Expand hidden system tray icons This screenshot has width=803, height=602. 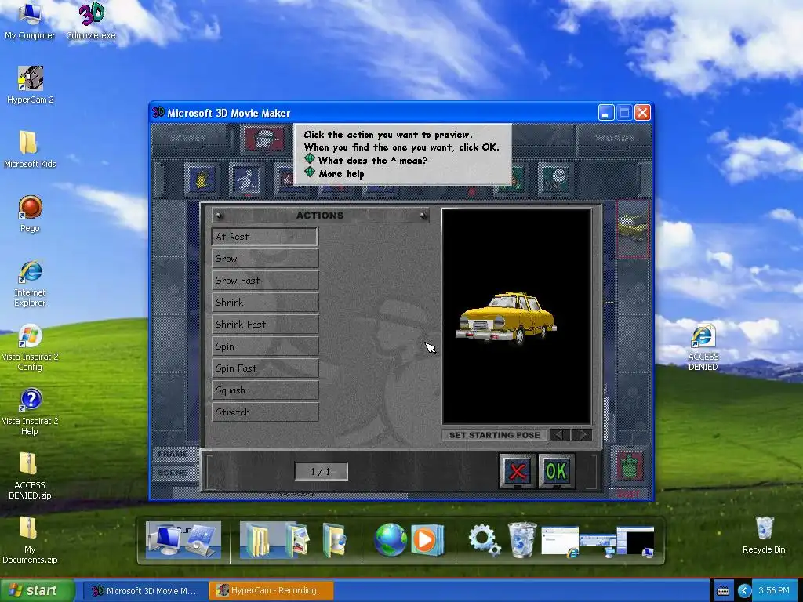(x=745, y=591)
